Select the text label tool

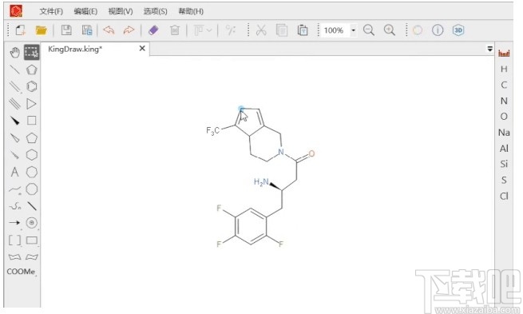pyautogui.click(x=14, y=172)
